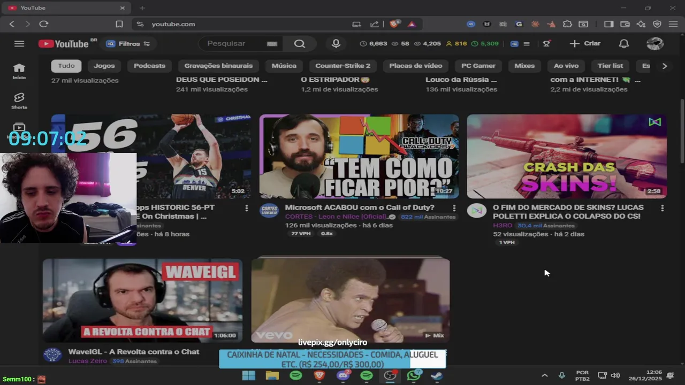This screenshot has height=385, width=685.
Task: Open the WaveIGL - A Revolta contra o Chat title
Action: coord(134,352)
